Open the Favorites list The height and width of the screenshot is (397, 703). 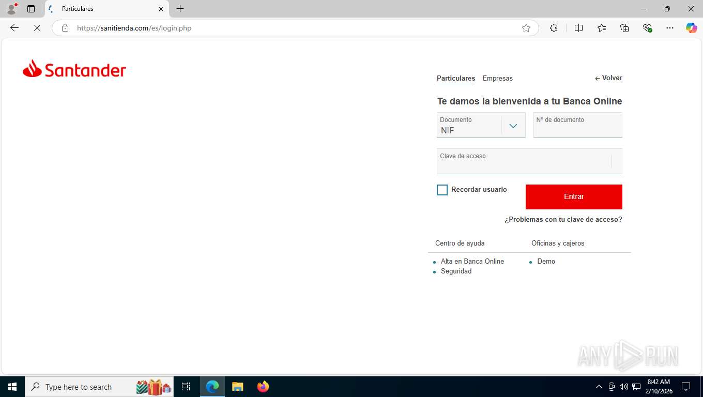(602, 28)
